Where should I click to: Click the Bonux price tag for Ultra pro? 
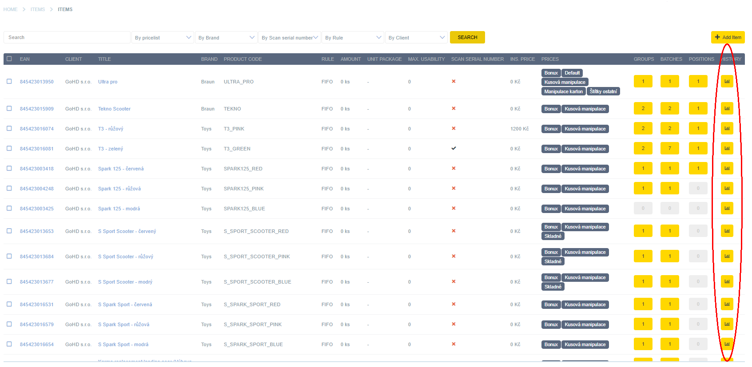(551, 73)
